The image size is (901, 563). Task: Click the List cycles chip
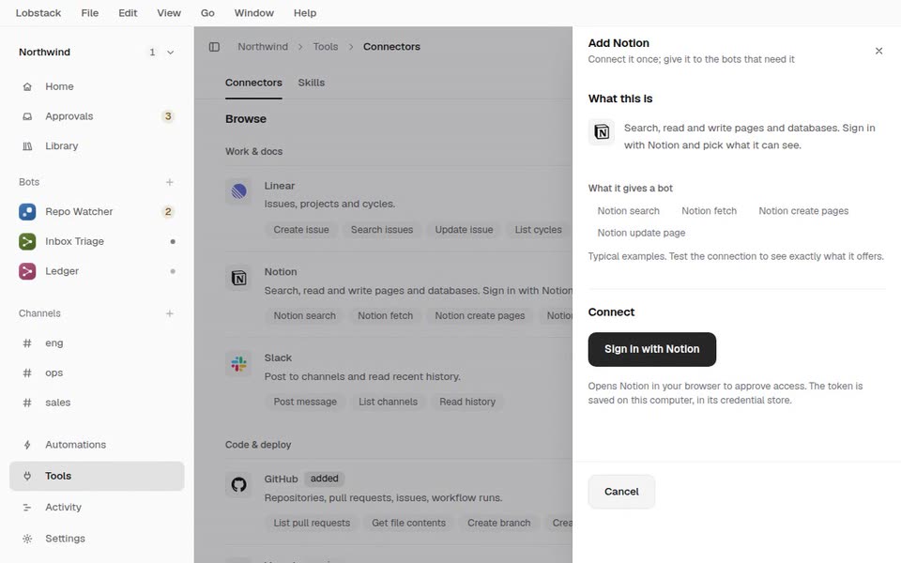pyautogui.click(x=539, y=230)
